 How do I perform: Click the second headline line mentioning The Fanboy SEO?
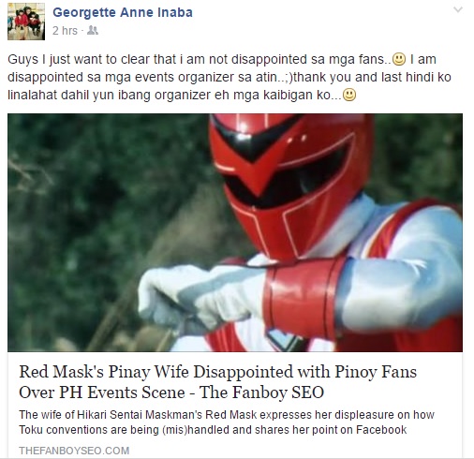[x=171, y=392]
